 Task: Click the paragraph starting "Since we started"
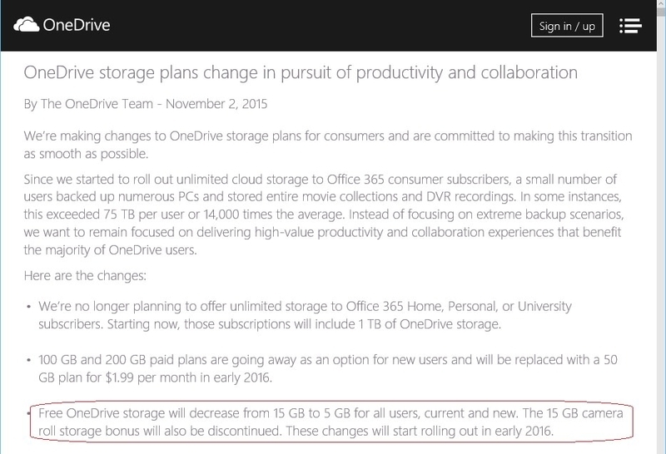click(x=324, y=215)
